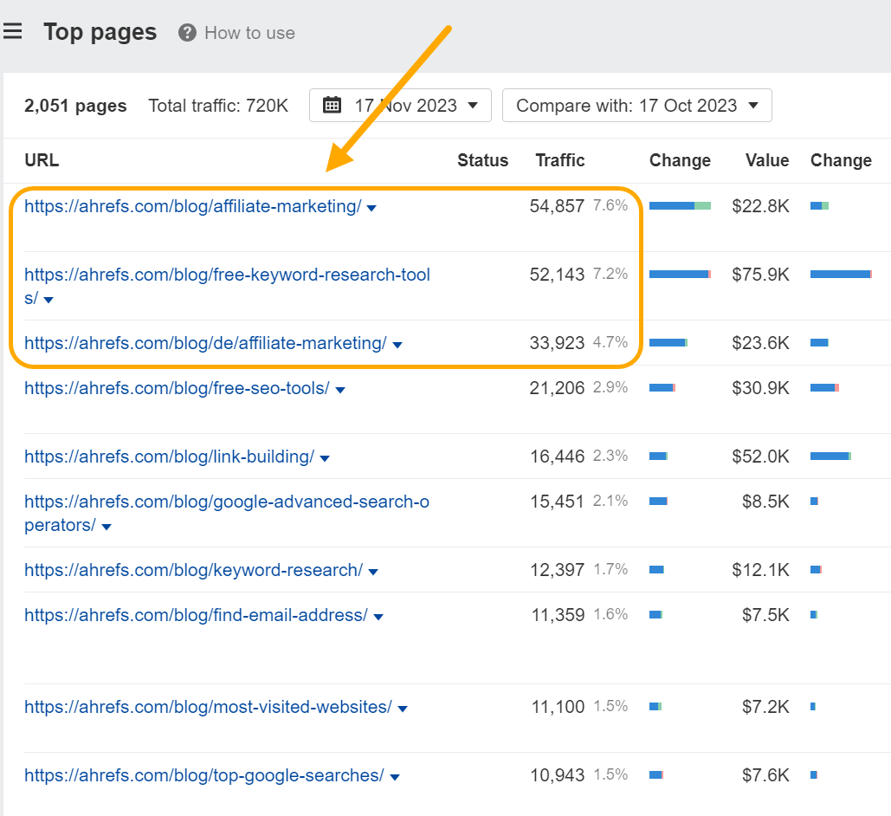Click the How to use help icon
Viewport: 891px width, 816px height.
point(186,33)
